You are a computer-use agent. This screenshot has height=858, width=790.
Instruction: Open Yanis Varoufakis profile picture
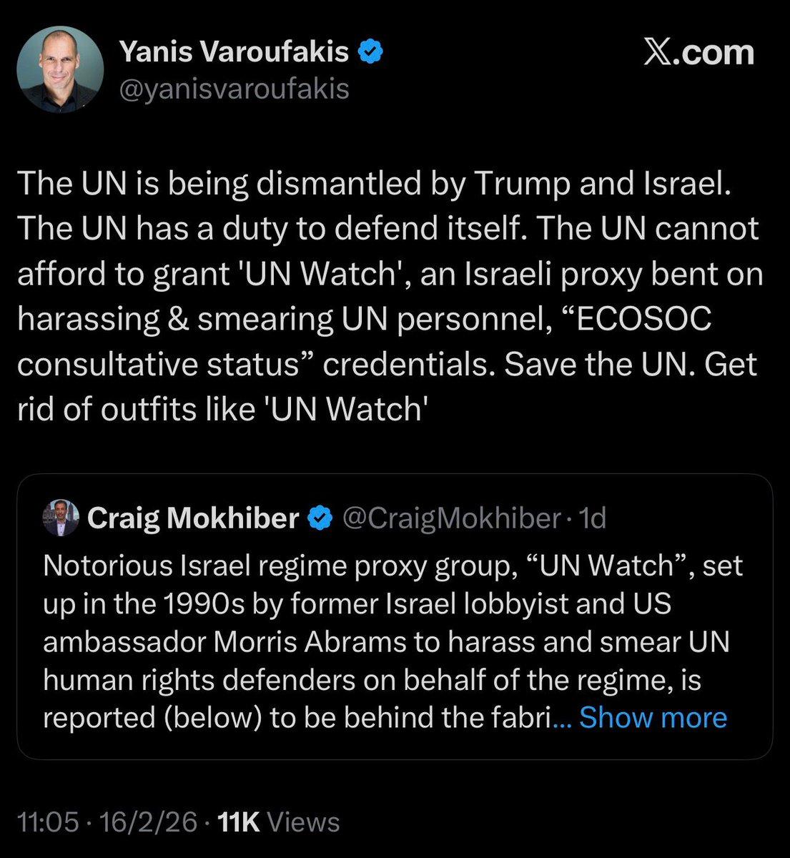point(60,69)
